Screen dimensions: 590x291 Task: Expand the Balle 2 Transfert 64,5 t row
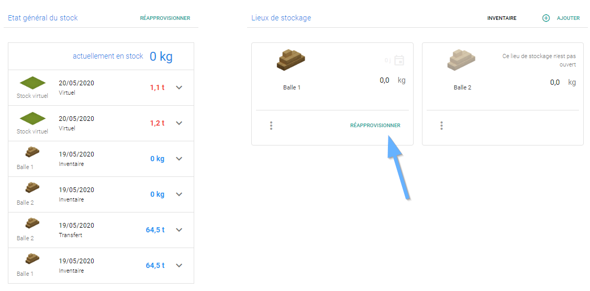coord(179,230)
